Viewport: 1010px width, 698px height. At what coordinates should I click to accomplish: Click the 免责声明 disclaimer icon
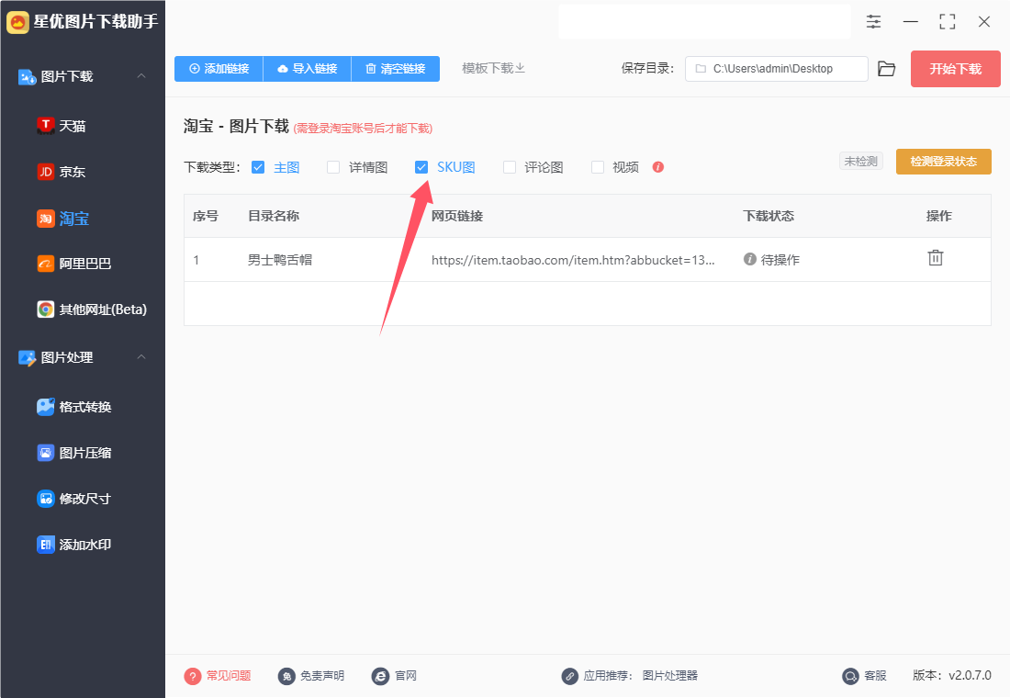coord(286,676)
